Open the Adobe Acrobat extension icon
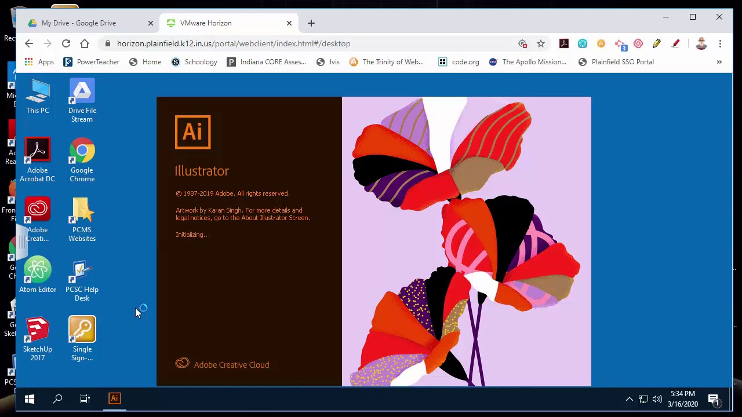The width and height of the screenshot is (742, 417). point(564,43)
